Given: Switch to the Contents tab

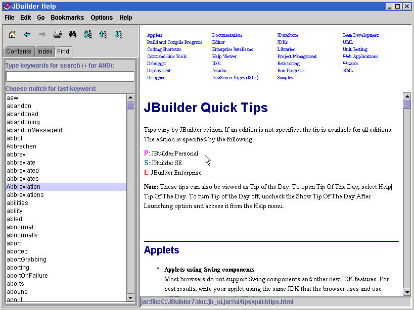Looking at the screenshot, I should click(x=19, y=51).
